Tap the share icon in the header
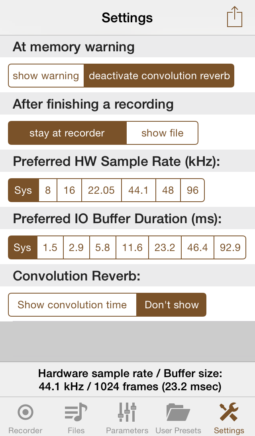Viewport: 255px width, 436px height. point(234,18)
